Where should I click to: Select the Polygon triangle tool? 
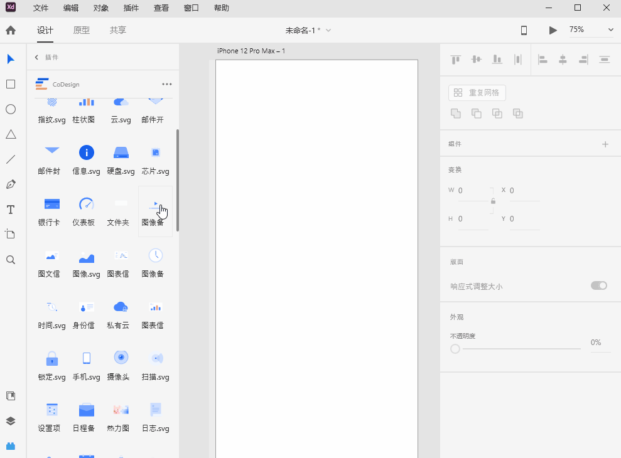[x=11, y=134]
